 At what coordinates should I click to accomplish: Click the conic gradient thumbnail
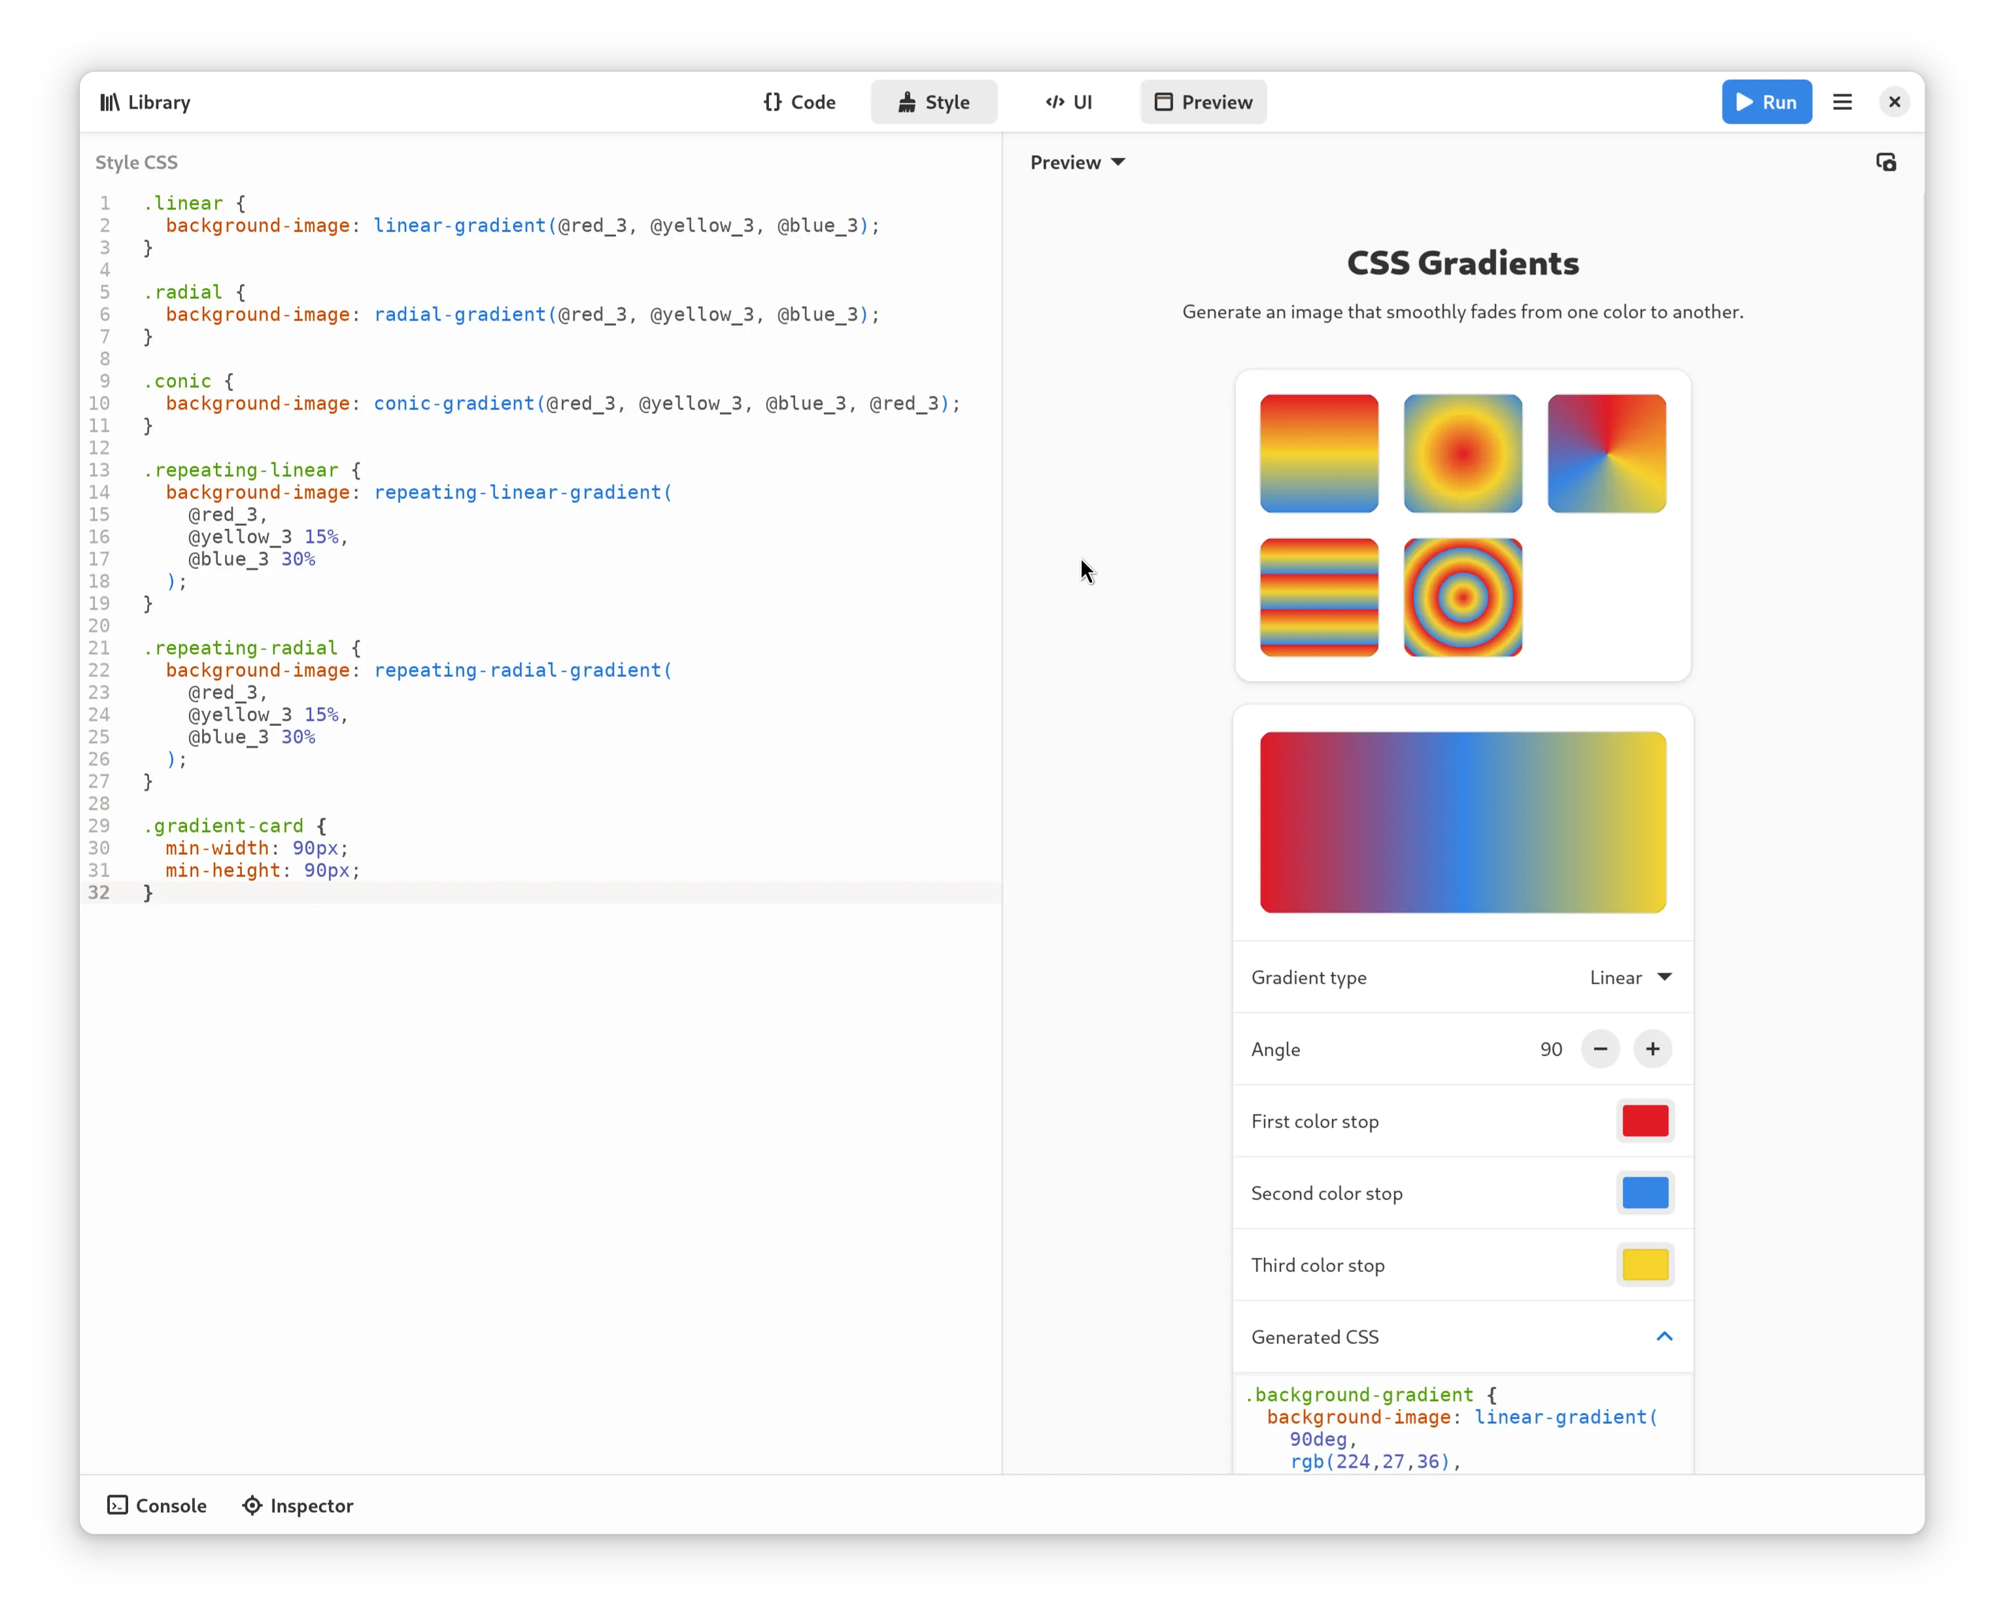click(1606, 453)
